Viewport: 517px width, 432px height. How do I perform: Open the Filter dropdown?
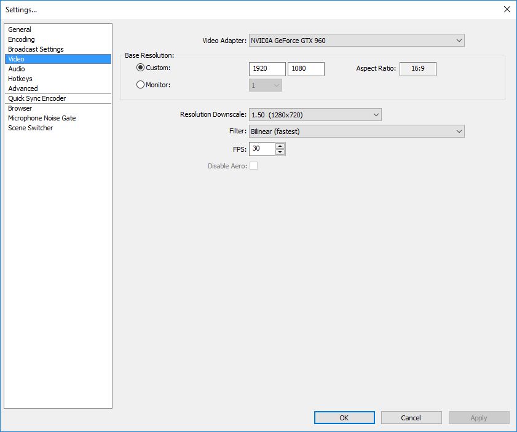tap(357, 132)
